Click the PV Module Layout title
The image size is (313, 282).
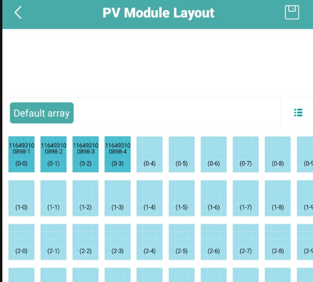pos(158,13)
